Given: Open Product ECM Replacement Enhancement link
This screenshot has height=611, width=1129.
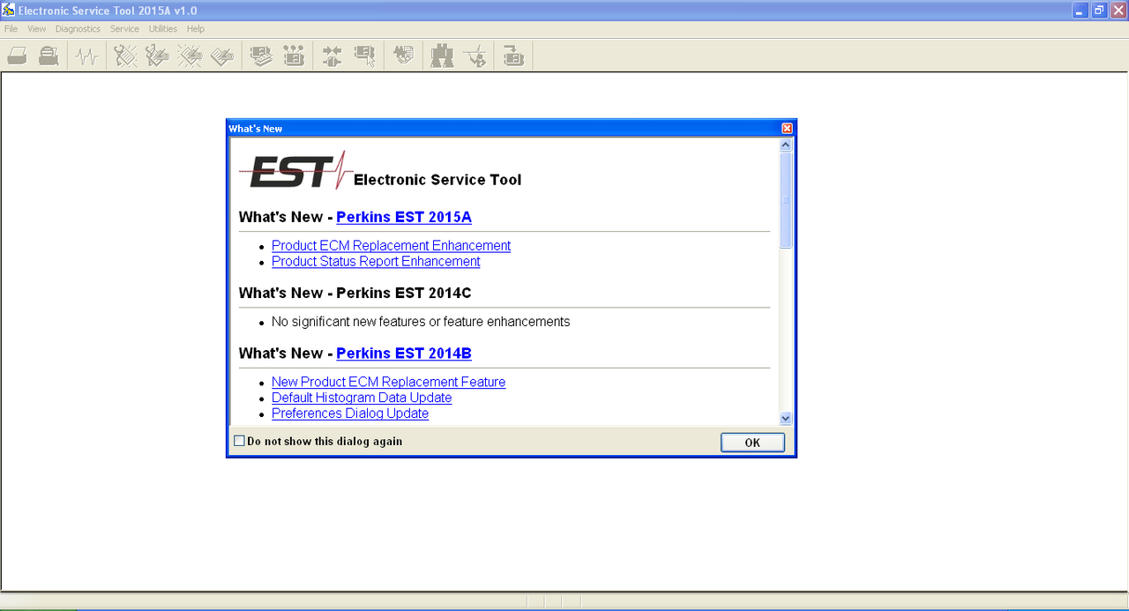Looking at the screenshot, I should pyautogui.click(x=391, y=246).
